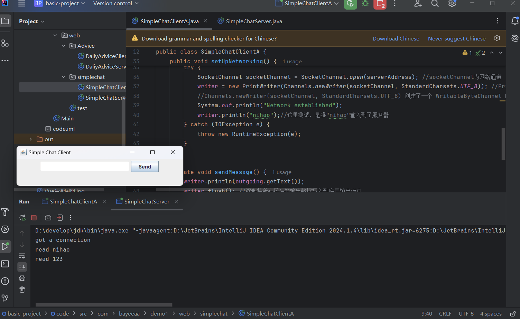Stop SimpleChatServer using the red square
Viewport: 520px width, 319px height.
point(34,218)
